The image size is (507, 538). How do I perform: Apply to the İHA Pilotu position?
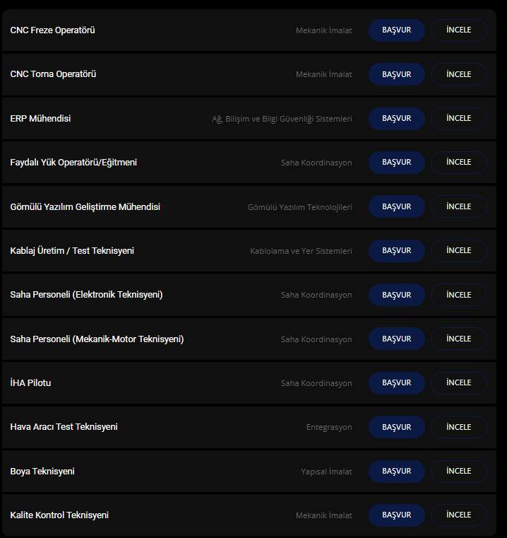pyautogui.click(x=396, y=383)
